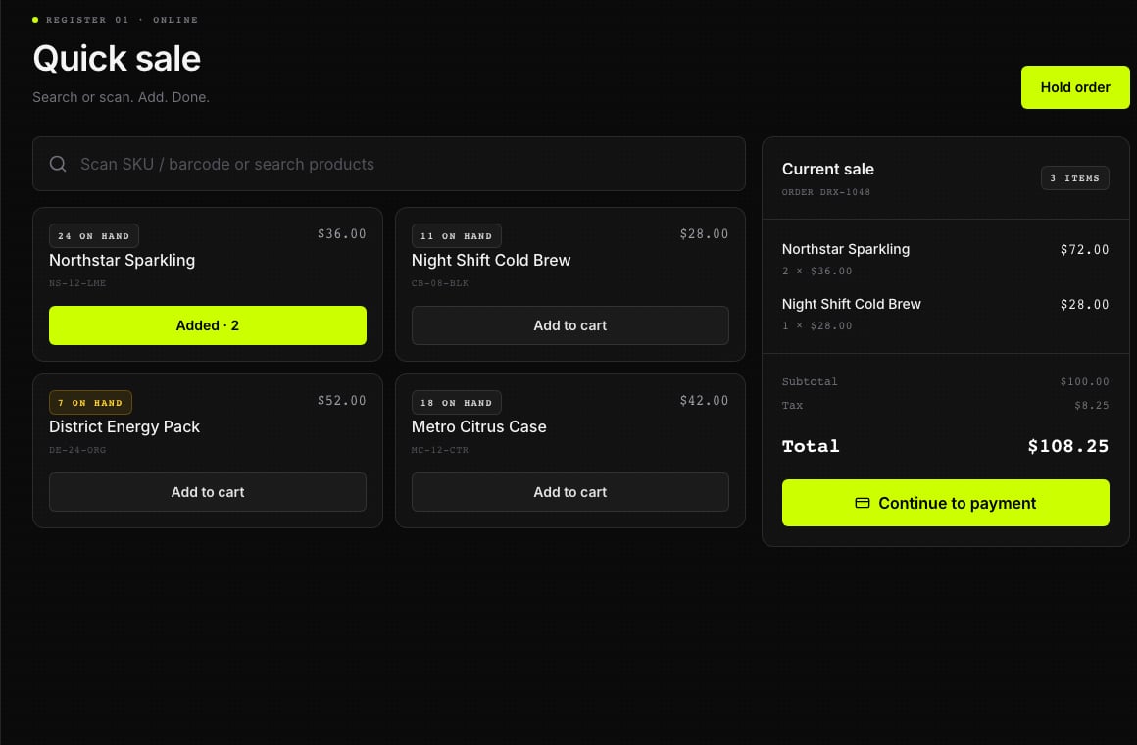The image size is (1137, 745).
Task: Add Metro Citrus Case to cart
Action: tap(569, 492)
